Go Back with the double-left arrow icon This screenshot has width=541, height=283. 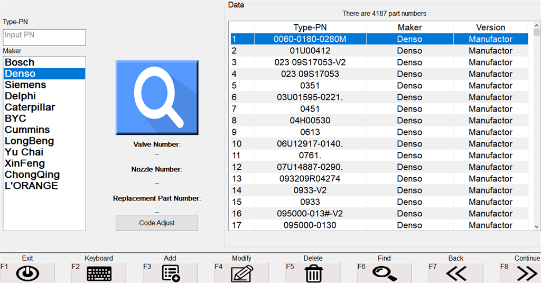pyautogui.click(x=455, y=273)
